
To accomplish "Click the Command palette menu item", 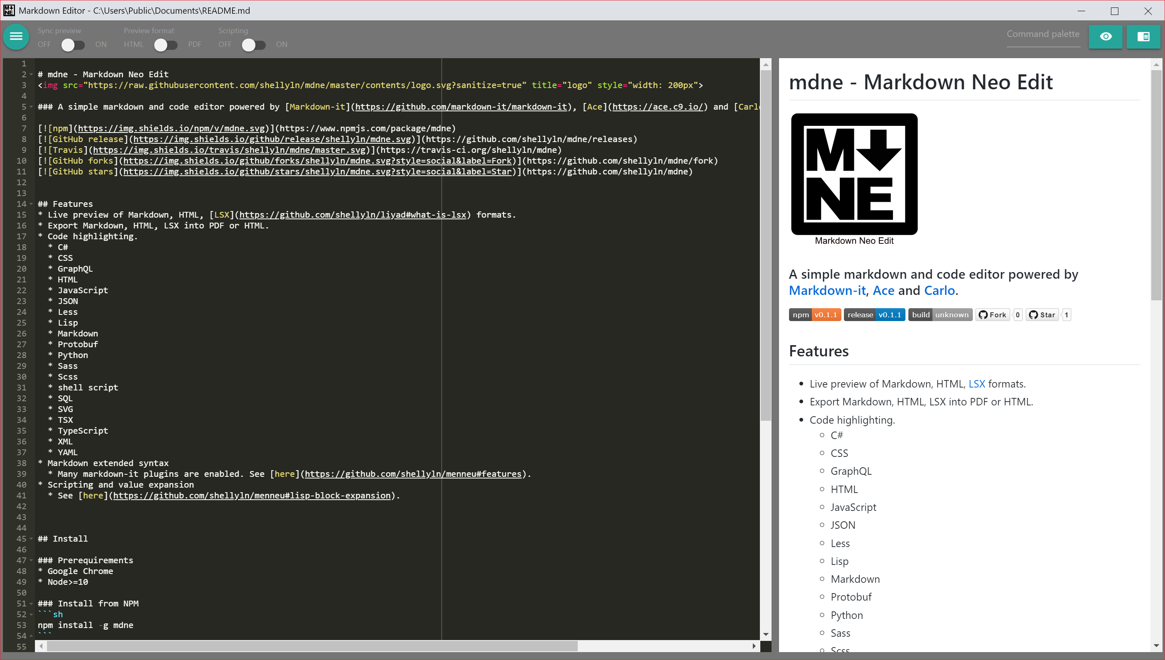I will click(x=1044, y=34).
